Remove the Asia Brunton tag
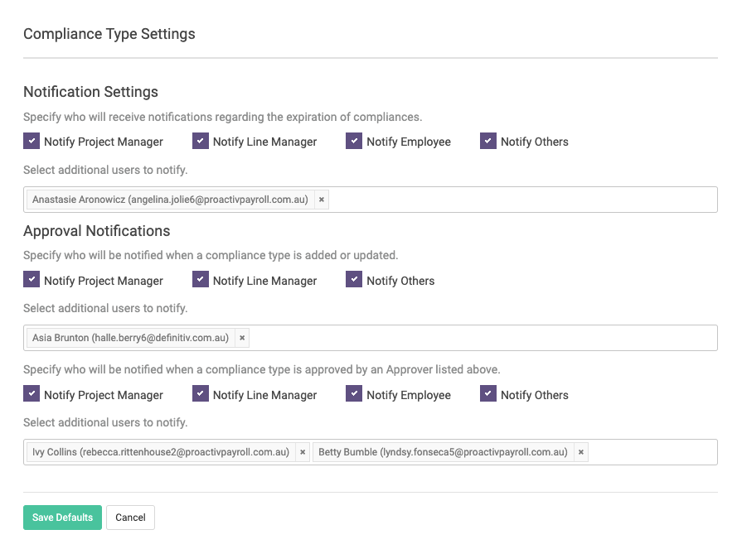Viewport: 742px width, 549px height. (241, 337)
